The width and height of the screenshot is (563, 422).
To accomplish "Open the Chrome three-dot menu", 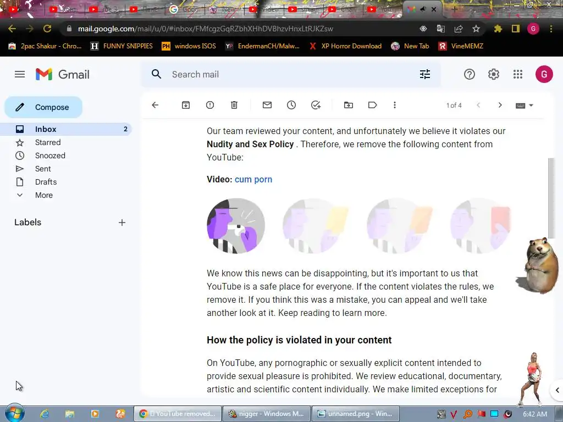I will 551,29.
